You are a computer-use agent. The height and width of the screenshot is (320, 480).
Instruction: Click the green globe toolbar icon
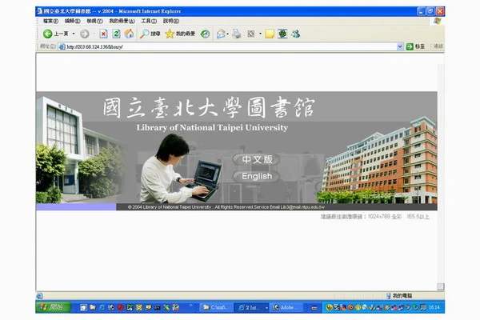(x=282, y=34)
